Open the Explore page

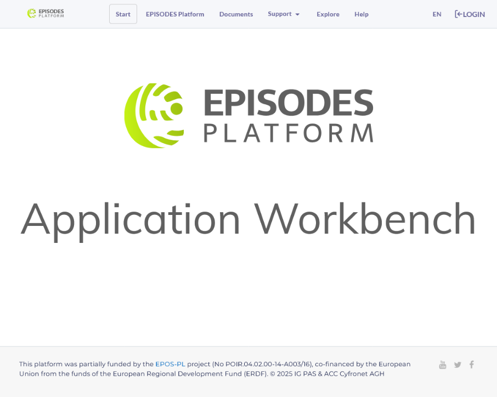click(x=328, y=14)
